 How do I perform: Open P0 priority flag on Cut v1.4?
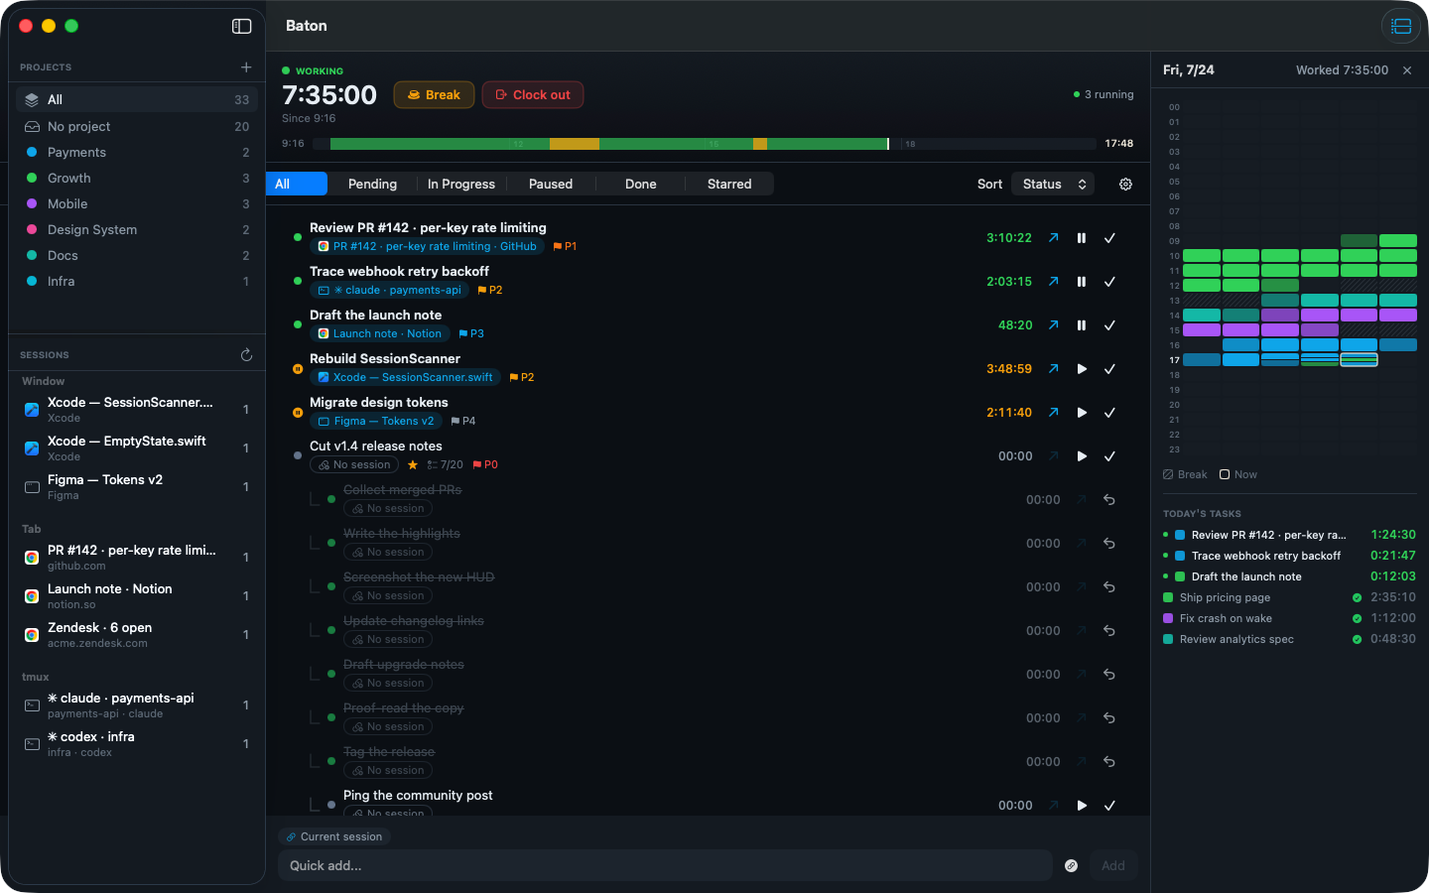(485, 464)
